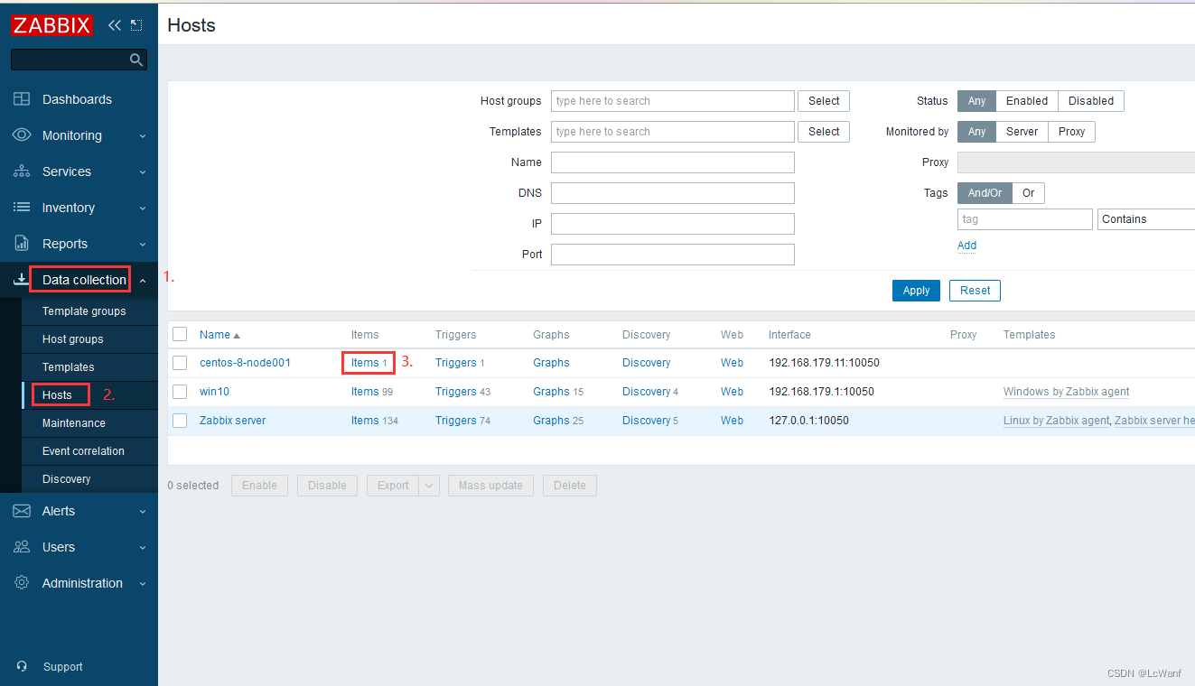
Task: Set Status filter to Enabled
Action: (x=1027, y=101)
